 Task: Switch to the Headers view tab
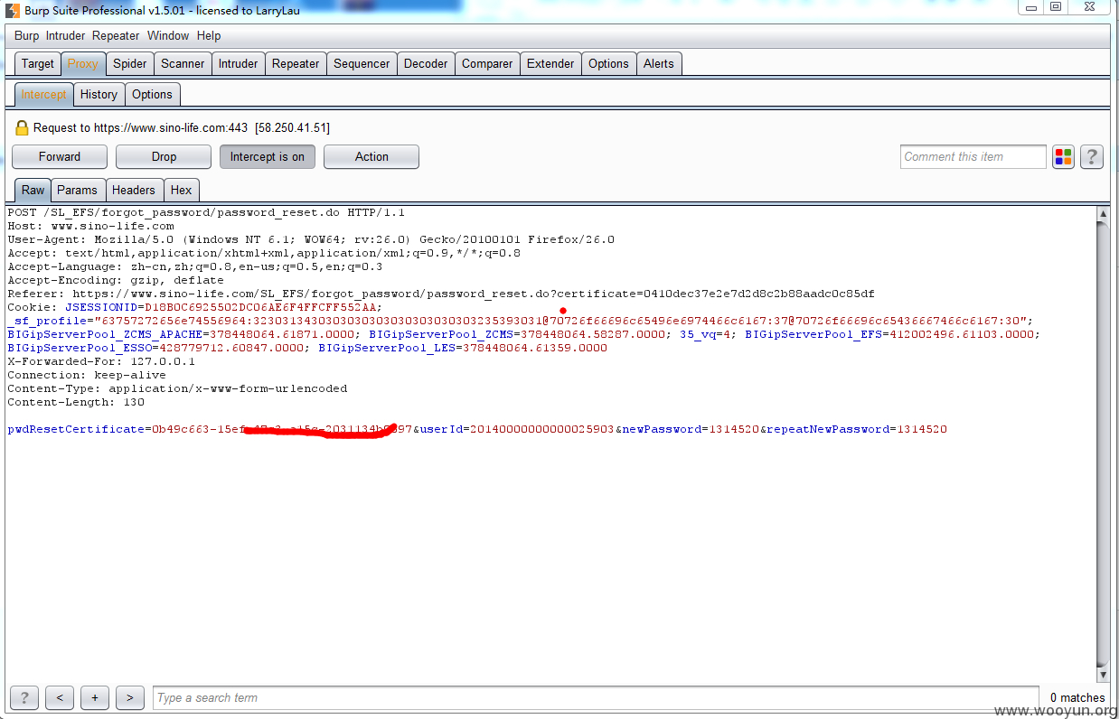coord(134,191)
